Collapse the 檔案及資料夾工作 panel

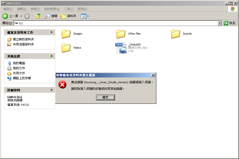coord(51,32)
